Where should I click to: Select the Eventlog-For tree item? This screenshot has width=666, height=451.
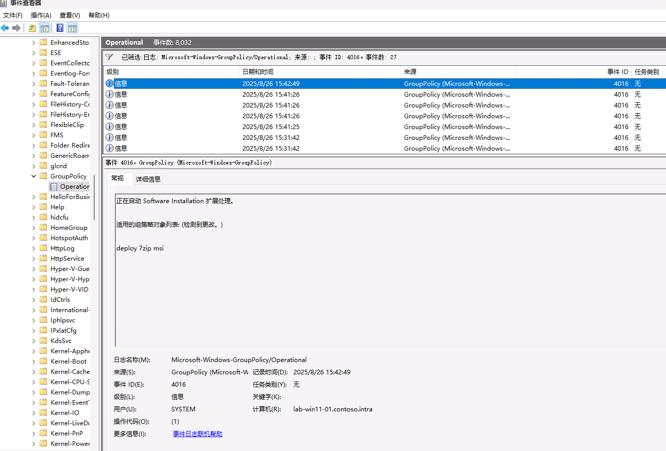70,73
